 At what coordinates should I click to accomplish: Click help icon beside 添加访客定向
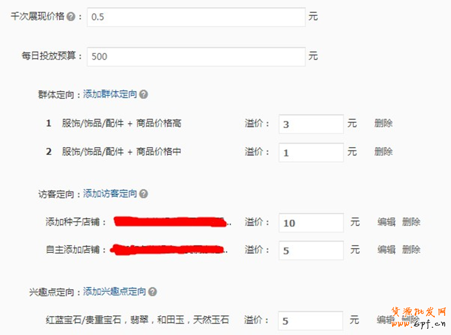(x=143, y=194)
